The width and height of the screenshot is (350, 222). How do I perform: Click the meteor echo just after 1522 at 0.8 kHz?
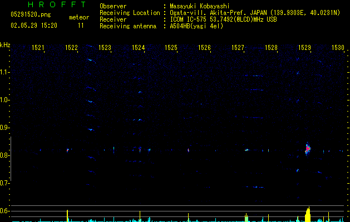67,150
